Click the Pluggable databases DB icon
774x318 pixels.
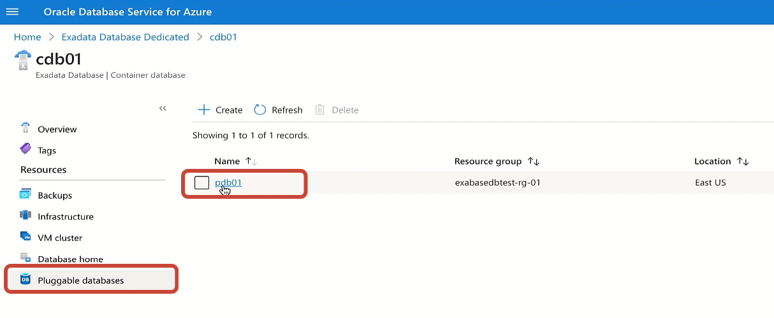coord(26,280)
